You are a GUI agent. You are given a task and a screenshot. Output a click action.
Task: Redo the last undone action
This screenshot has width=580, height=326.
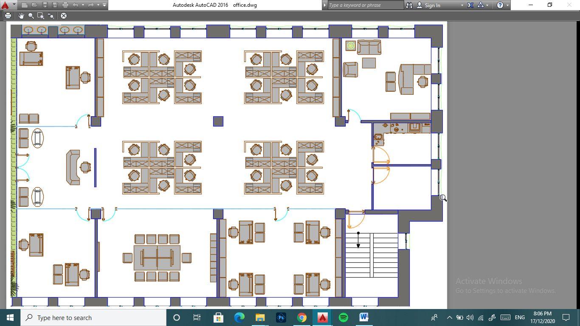91,5
